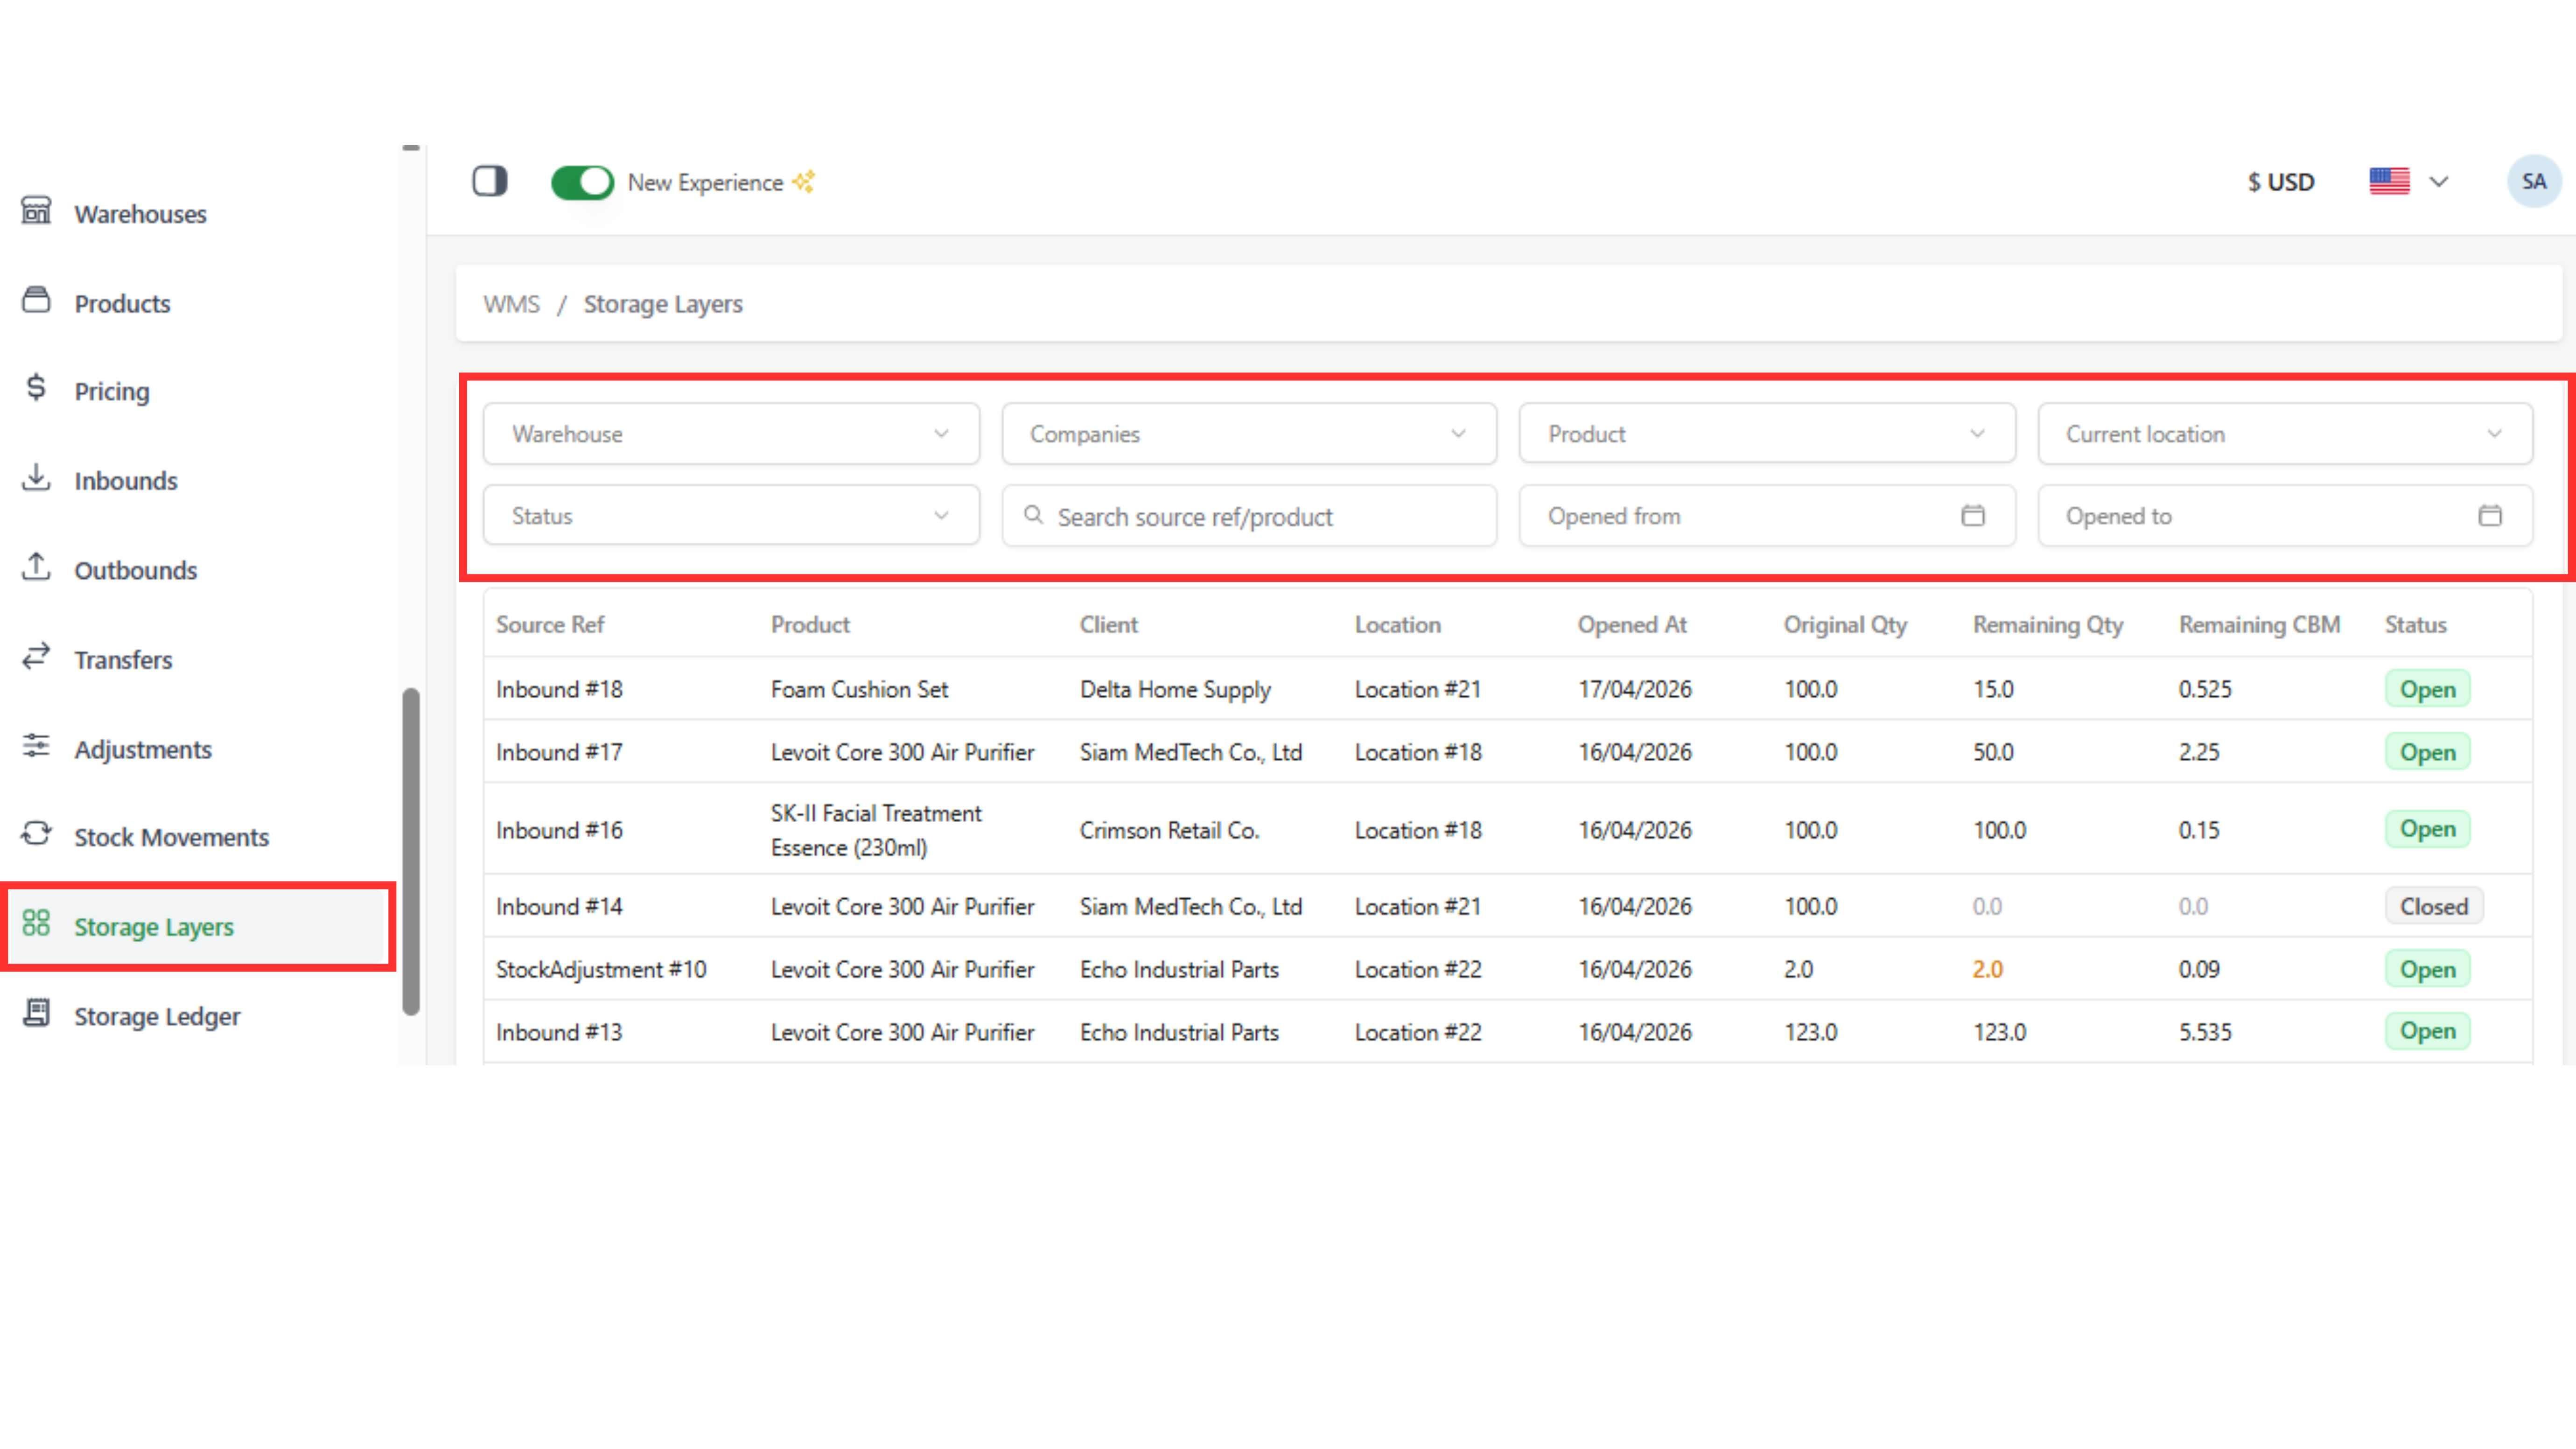Open Products menu item in sidebar

pyautogui.click(x=122, y=304)
